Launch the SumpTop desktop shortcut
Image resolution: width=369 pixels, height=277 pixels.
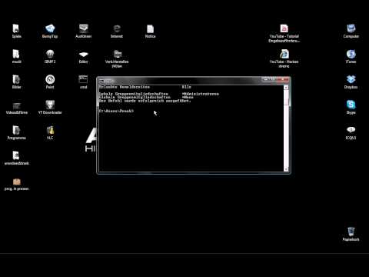(x=50, y=31)
